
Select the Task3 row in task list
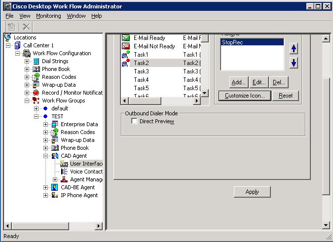[161, 71]
